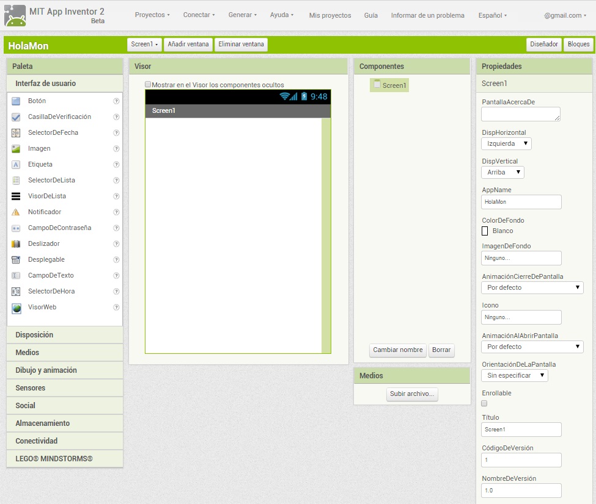596x504 pixels.
Task: Click the MIT App Inventor android logo
Action: (x=15, y=16)
